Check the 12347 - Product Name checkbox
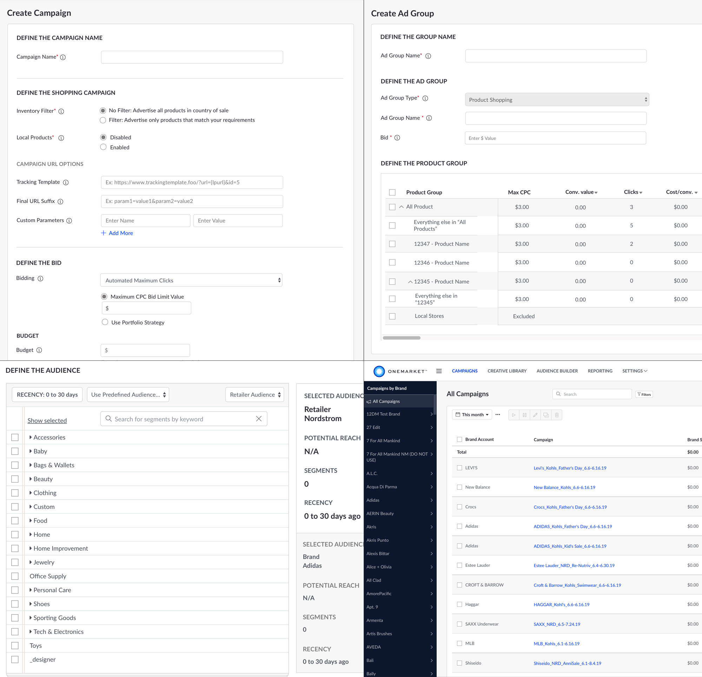Image resolution: width=702 pixels, height=677 pixels. click(x=392, y=244)
